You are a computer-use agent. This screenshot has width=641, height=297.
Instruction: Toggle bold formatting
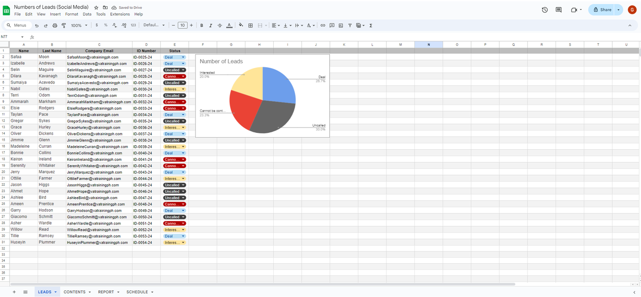tap(202, 25)
